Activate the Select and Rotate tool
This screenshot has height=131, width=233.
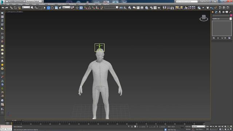tap(52, 8)
